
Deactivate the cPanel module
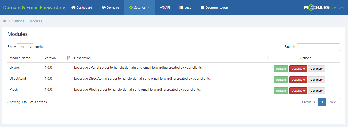(298, 69)
